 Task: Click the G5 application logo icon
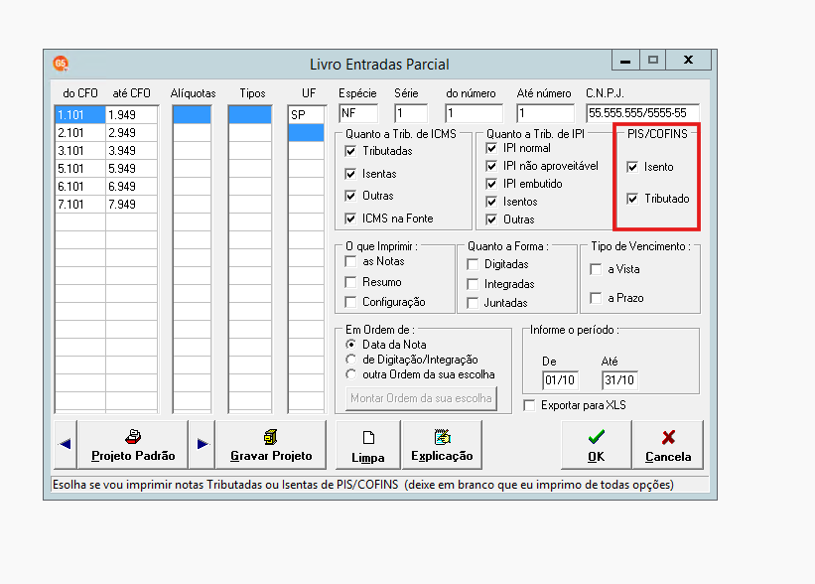pyautogui.click(x=61, y=64)
